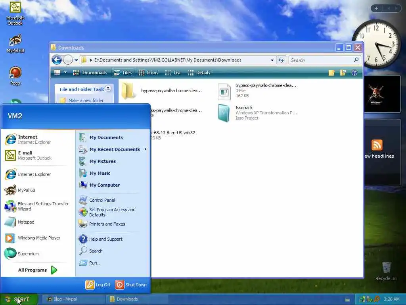Launch Supermium from Start menu
Image resolution: width=406 pixels, height=305 pixels.
tap(38, 254)
